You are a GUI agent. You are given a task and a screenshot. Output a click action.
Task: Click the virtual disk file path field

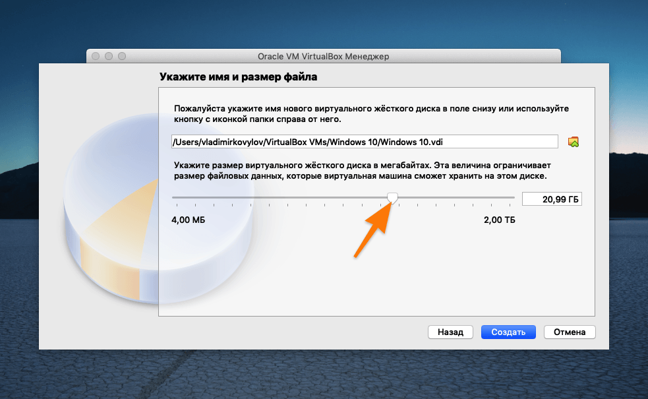[365, 142]
